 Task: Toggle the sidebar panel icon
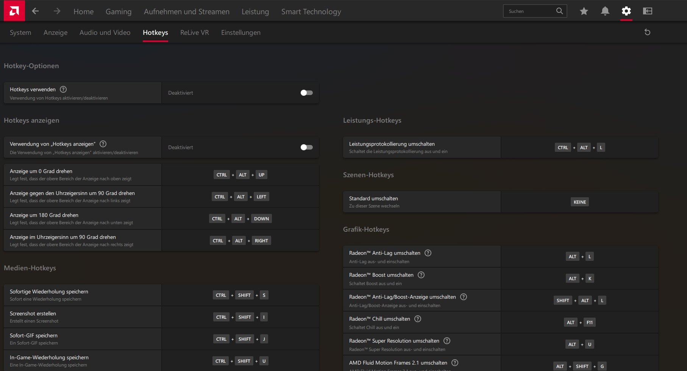point(648,11)
